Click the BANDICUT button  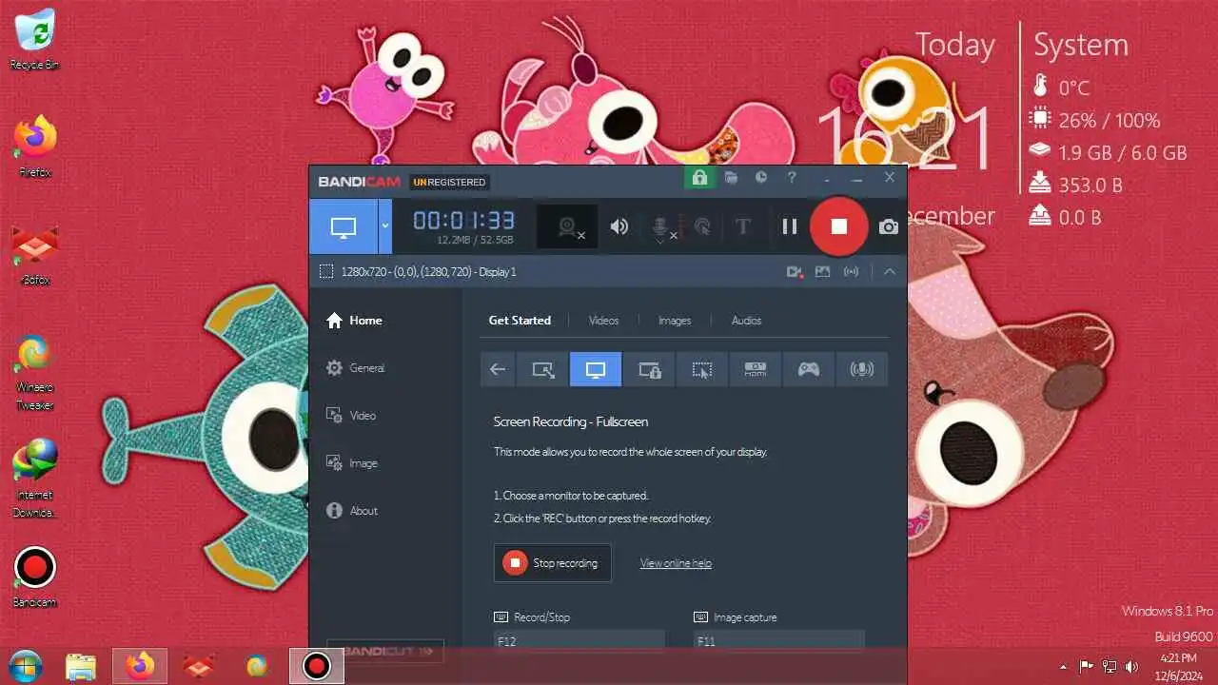click(x=385, y=652)
